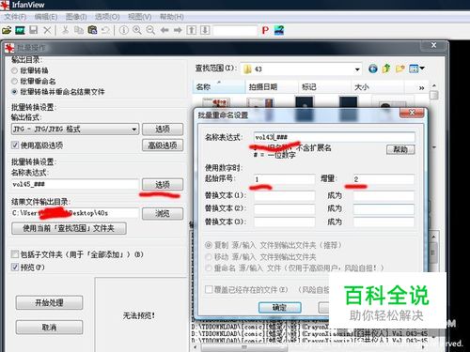The image size is (470, 352).
Task: Click the red P toolbar icon
Action: [x=265, y=30]
